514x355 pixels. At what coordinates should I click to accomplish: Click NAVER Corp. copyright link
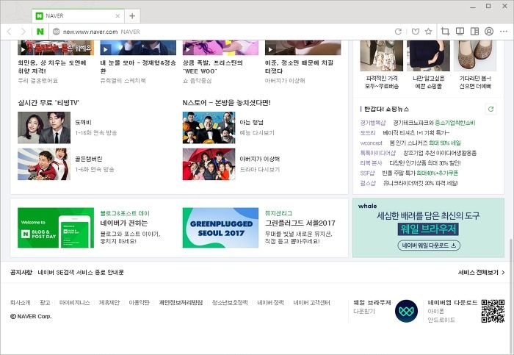pyautogui.click(x=31, y=316)
